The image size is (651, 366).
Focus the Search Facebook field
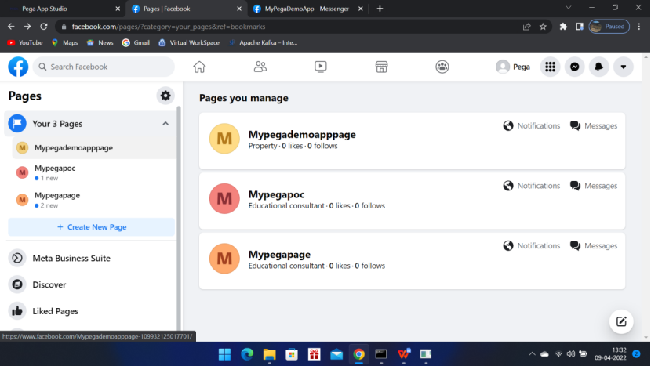(x=104, y=67)
